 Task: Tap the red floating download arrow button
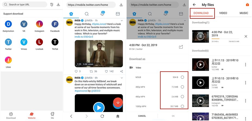(x=118, y=103)
